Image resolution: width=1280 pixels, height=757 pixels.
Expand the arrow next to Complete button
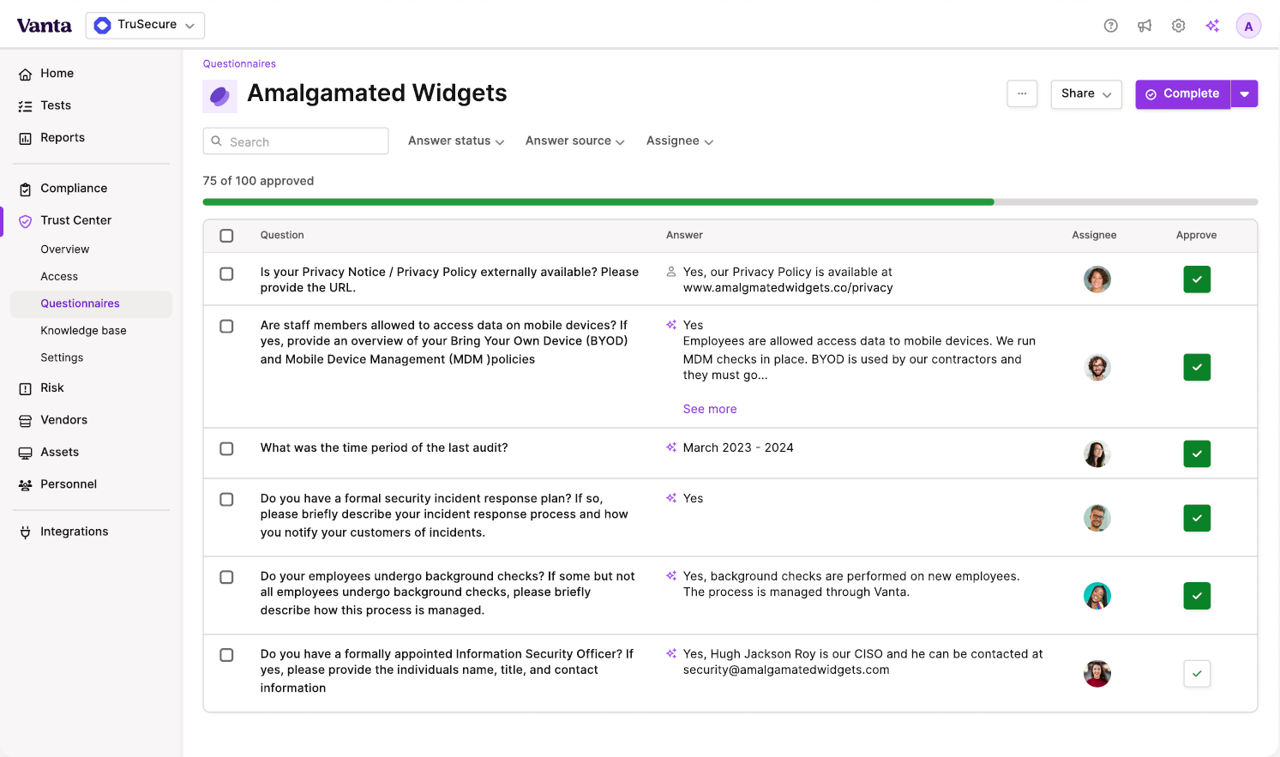(x=1245, y=94)
